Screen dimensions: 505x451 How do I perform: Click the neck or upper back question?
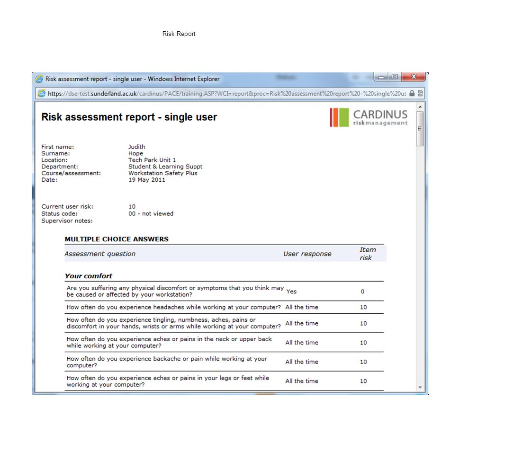pyautogui.click(x=169, y=342)
